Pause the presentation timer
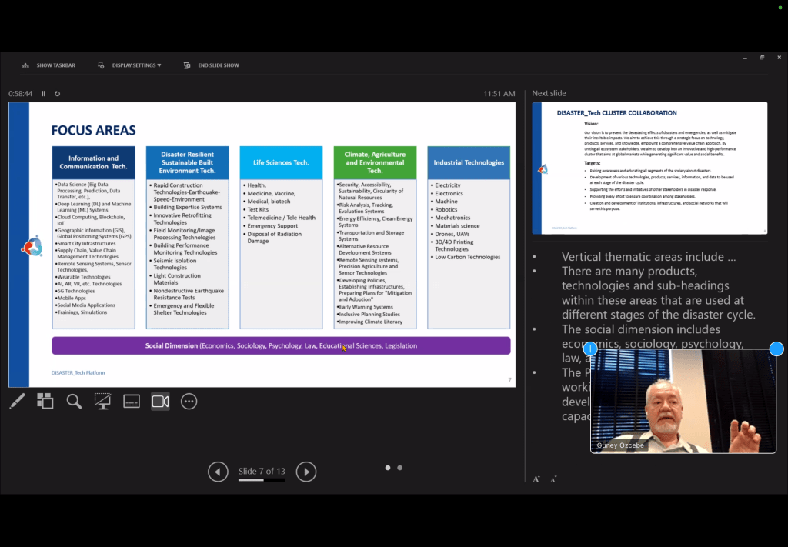The width and height of the screenshot is (788, 547). [43, 94]
